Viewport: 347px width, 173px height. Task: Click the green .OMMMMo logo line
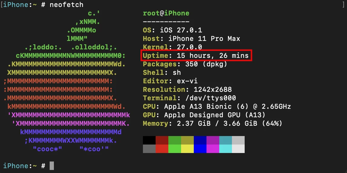(x=81, y=30)
